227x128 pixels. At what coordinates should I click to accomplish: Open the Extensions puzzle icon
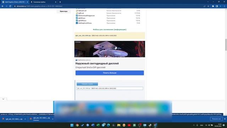(213, 6)
